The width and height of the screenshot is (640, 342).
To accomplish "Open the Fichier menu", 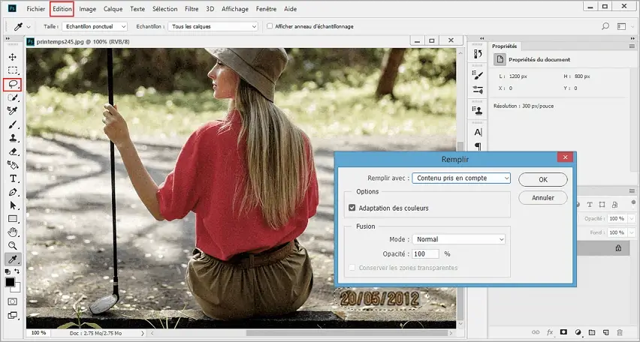I will [x=36, y=8].
